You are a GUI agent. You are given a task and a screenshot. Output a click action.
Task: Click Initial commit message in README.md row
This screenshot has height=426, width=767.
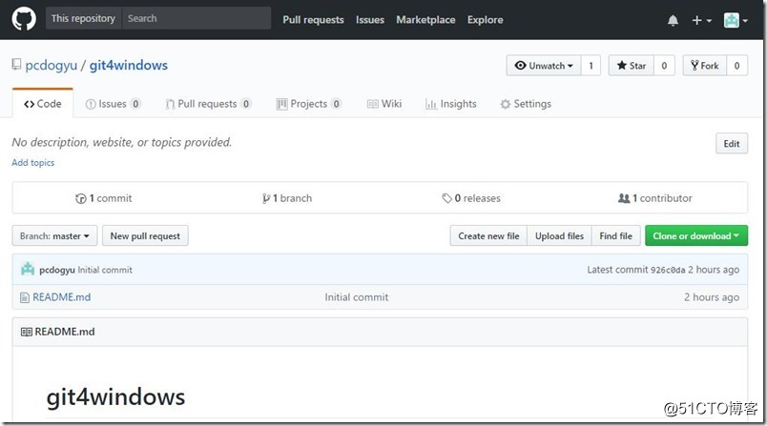click(x=357, y=297)
